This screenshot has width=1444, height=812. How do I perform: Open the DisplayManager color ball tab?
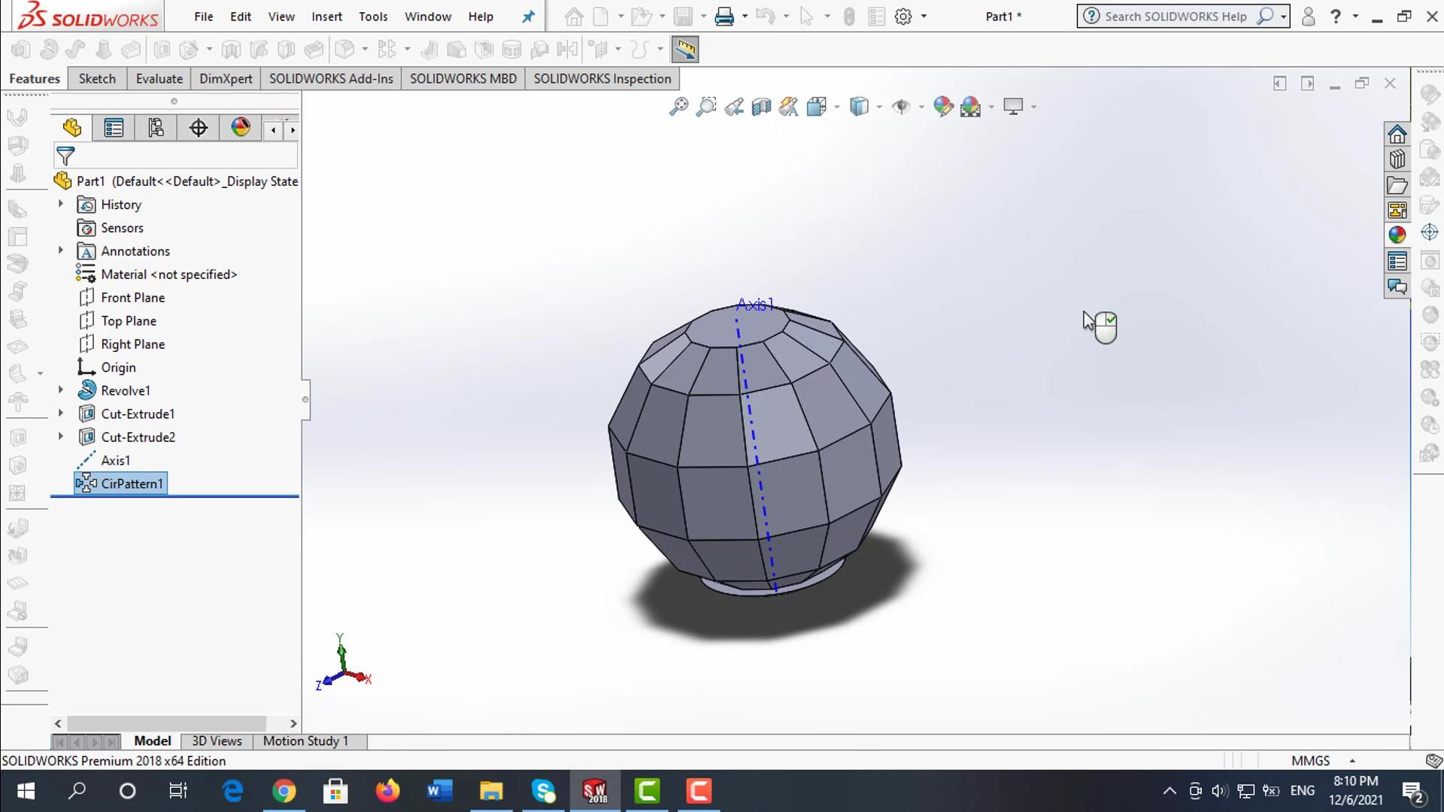pos(241,127)
